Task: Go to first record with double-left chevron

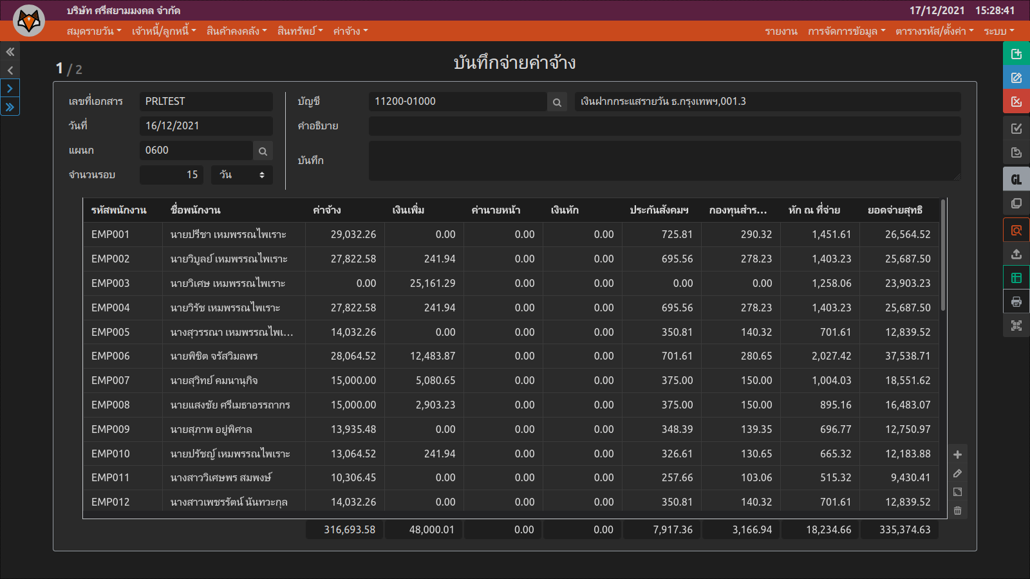Action: pos(10,51)
